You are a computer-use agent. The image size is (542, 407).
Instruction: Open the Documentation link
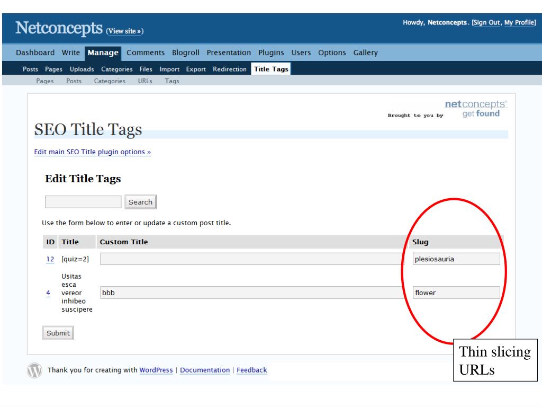205,370
